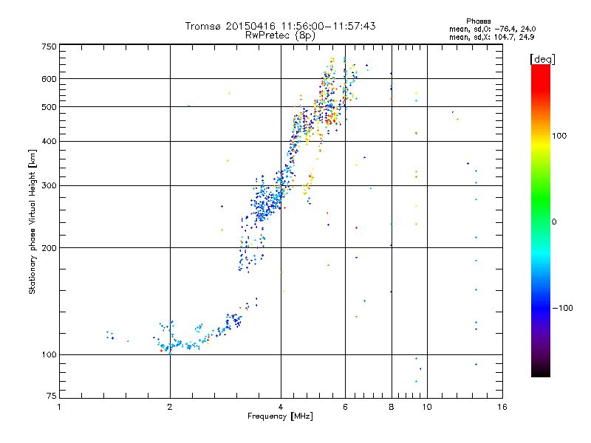Click the 'mean, sd,O' phase statistics line

(x=493, y=30)
